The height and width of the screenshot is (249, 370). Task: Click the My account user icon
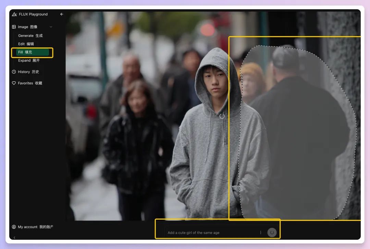point(14,227)
